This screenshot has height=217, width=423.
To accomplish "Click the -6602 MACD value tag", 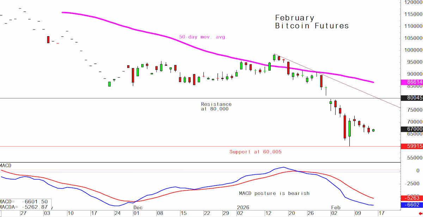I will click(x=412, y=205).
